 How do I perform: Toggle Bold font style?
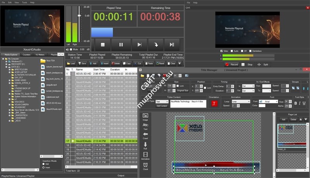point(295,103)
